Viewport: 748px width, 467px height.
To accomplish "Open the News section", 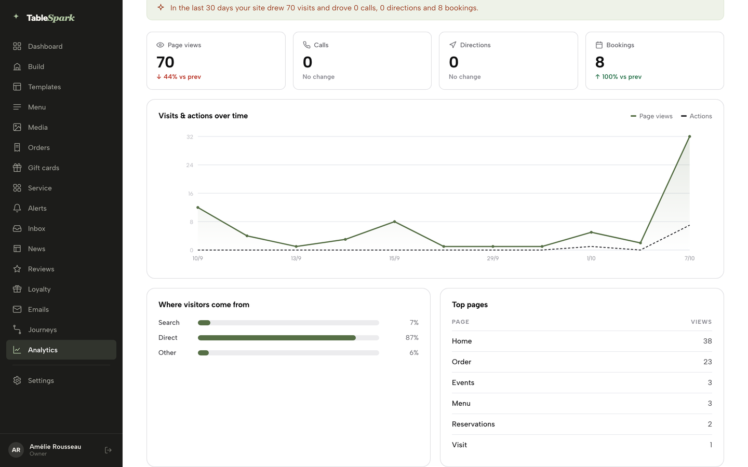I will click(61, 249).
